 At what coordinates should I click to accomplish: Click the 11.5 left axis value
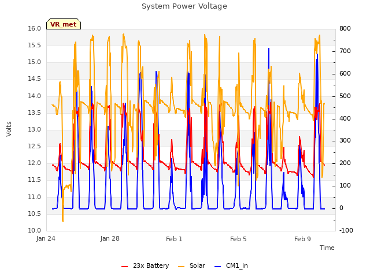click(35, 180)
